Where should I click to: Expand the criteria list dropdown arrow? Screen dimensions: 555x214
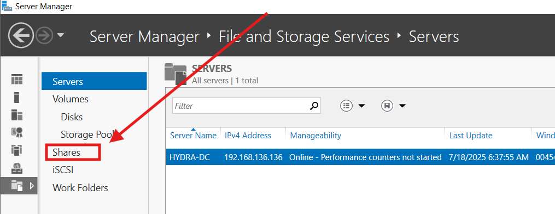click(361, 106)
